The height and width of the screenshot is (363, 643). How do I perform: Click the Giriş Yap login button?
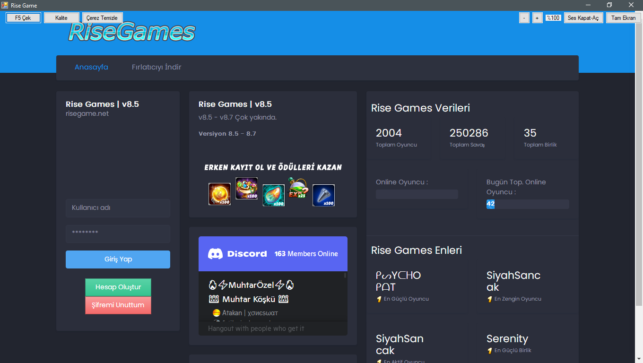118,259
